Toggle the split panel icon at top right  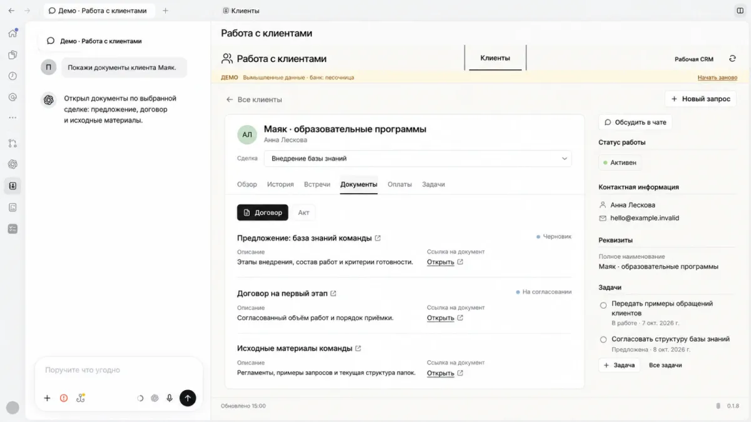[x=740, y=11]
